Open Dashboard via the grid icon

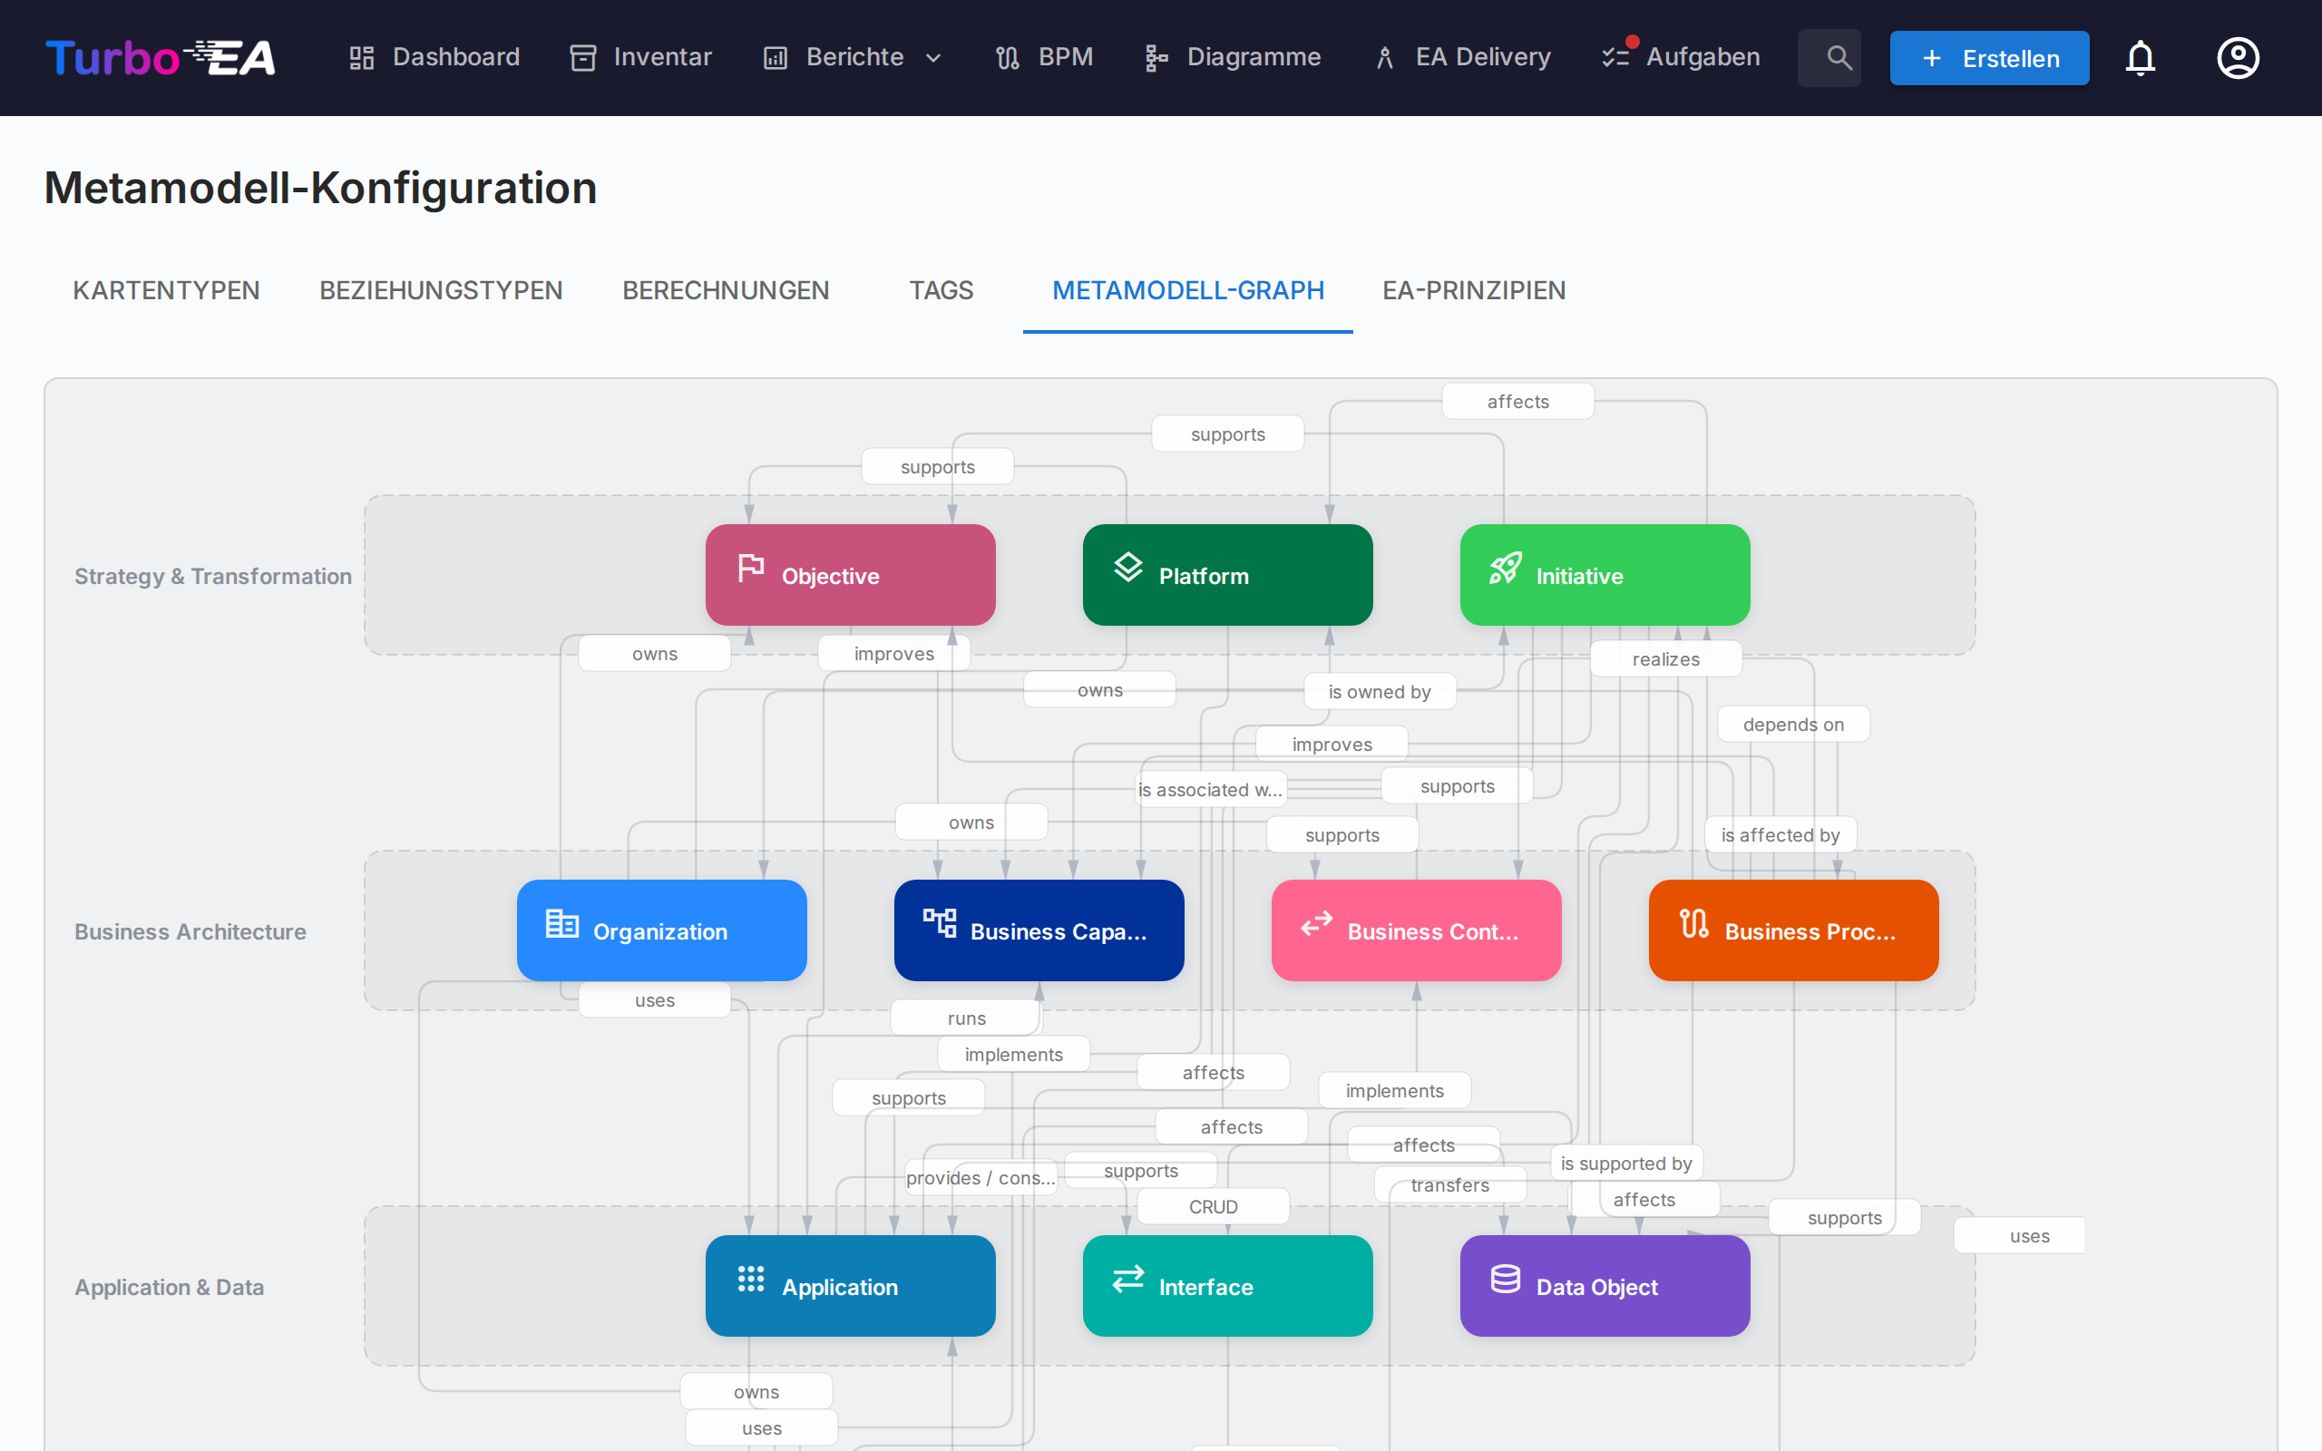(x=362, y=56)
